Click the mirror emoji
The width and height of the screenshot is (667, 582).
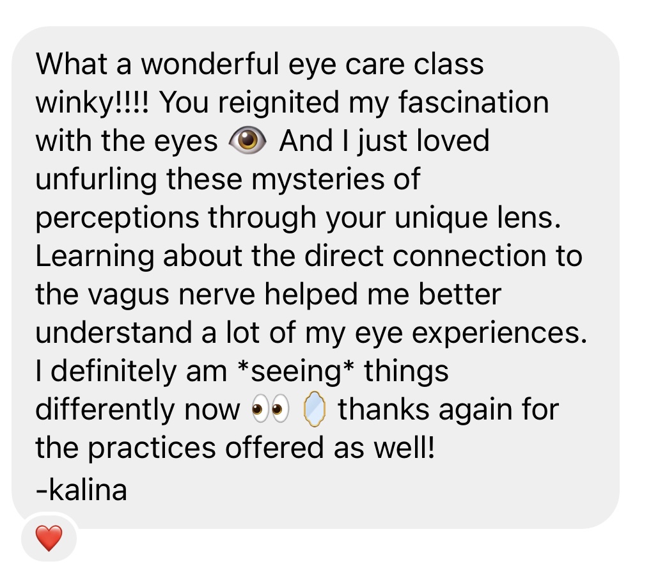pyautogui.click(x=315, y=409)
